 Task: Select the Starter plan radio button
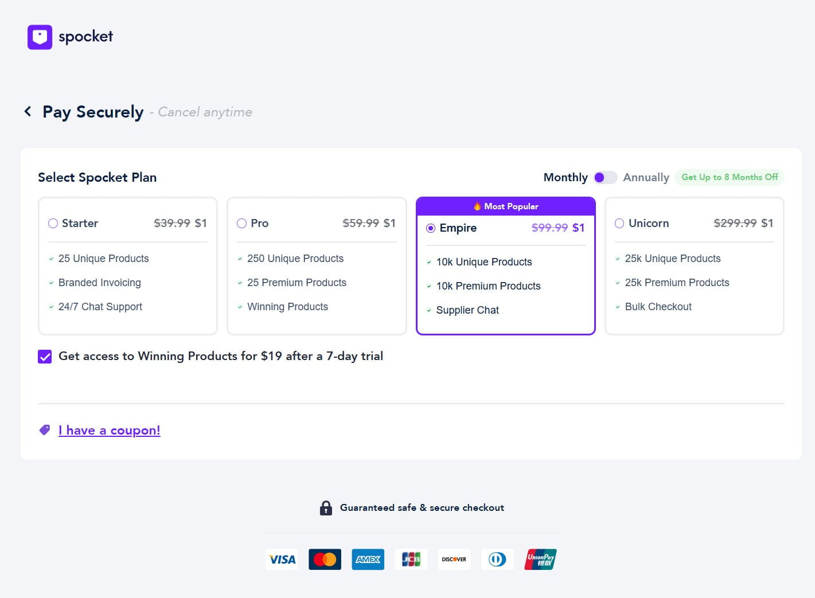coord(53,223)
